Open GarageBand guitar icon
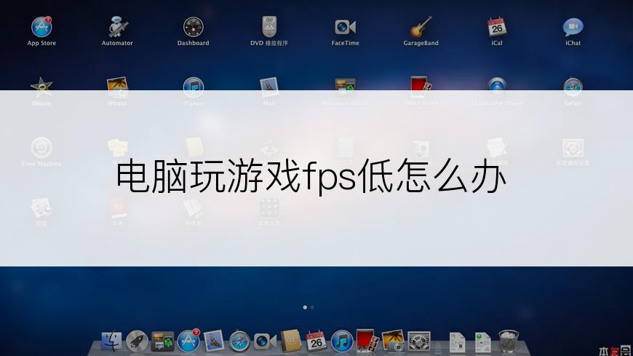This screenshot has width=633, height=356. 421,27
